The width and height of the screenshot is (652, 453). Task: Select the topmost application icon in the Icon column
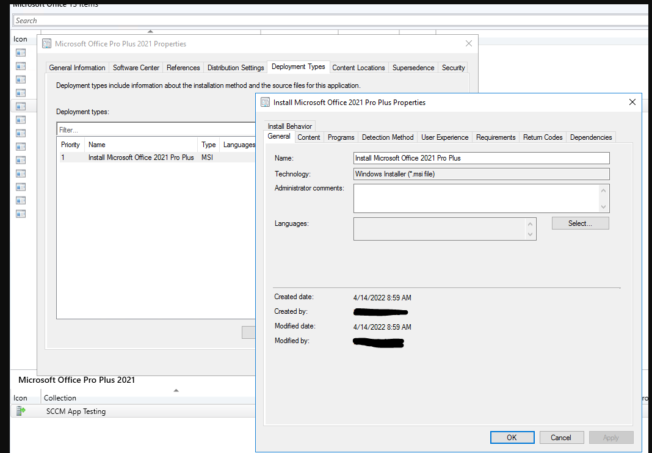tap(20, 53)
